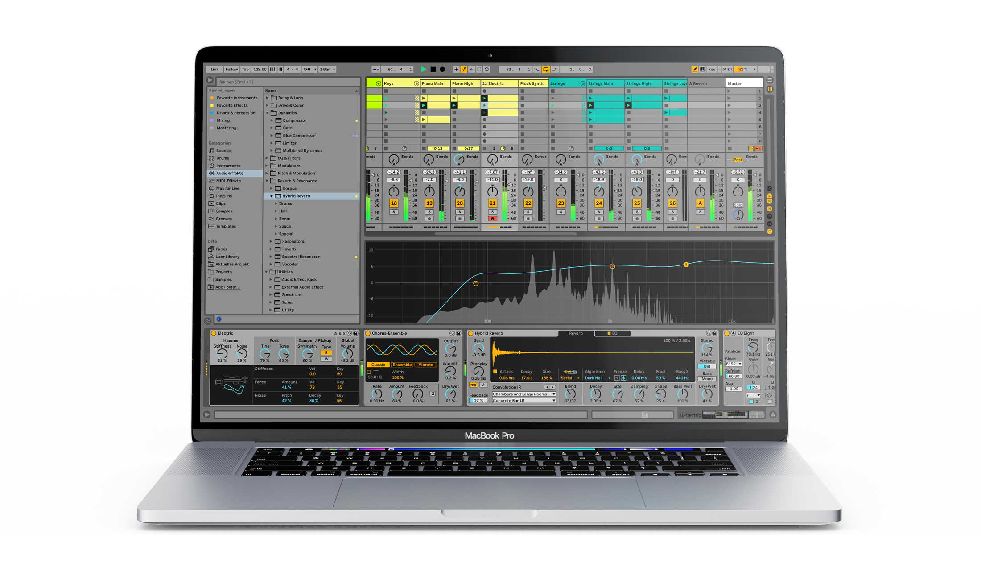Enable Freeze in Hybrid Reverb
The image size is (981, 580).
pos(623,378)
